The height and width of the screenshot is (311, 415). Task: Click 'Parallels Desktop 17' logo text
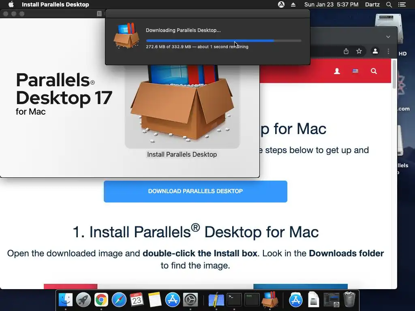(x=64, y=89)
